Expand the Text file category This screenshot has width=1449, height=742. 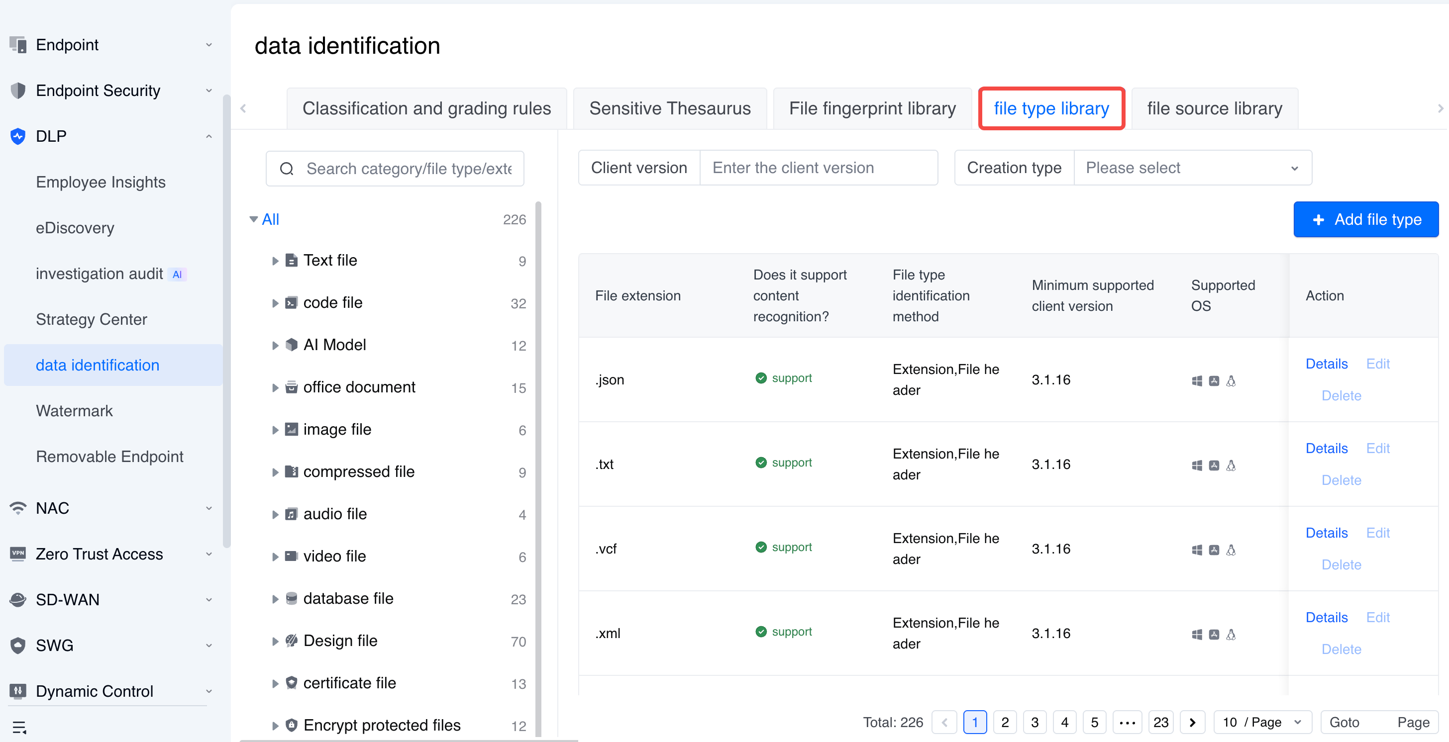click(x=275, y=261)
